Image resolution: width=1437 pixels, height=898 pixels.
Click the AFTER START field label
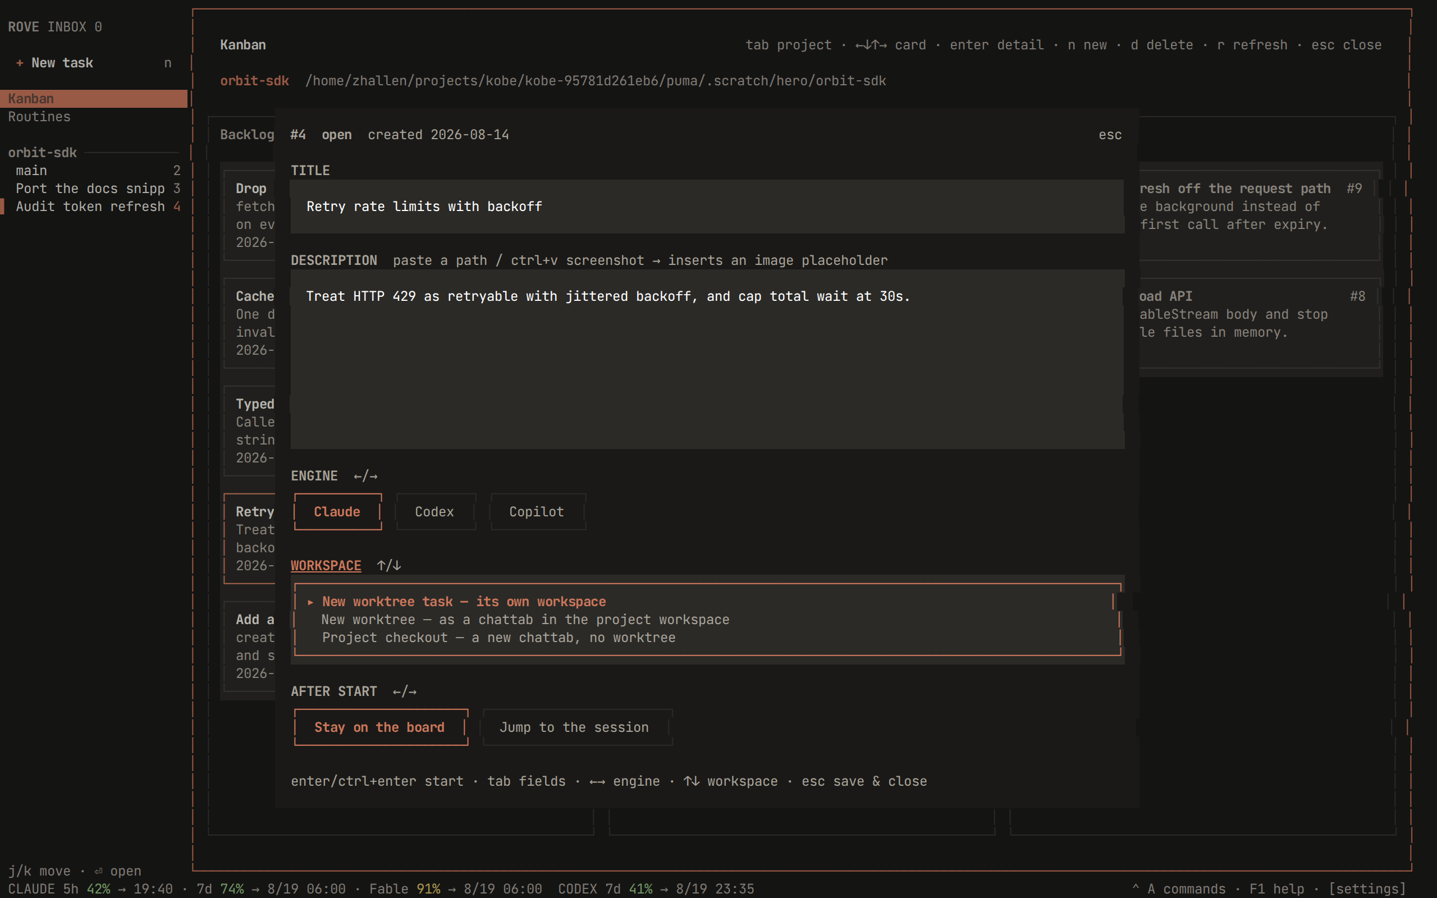tap(334, 691)
